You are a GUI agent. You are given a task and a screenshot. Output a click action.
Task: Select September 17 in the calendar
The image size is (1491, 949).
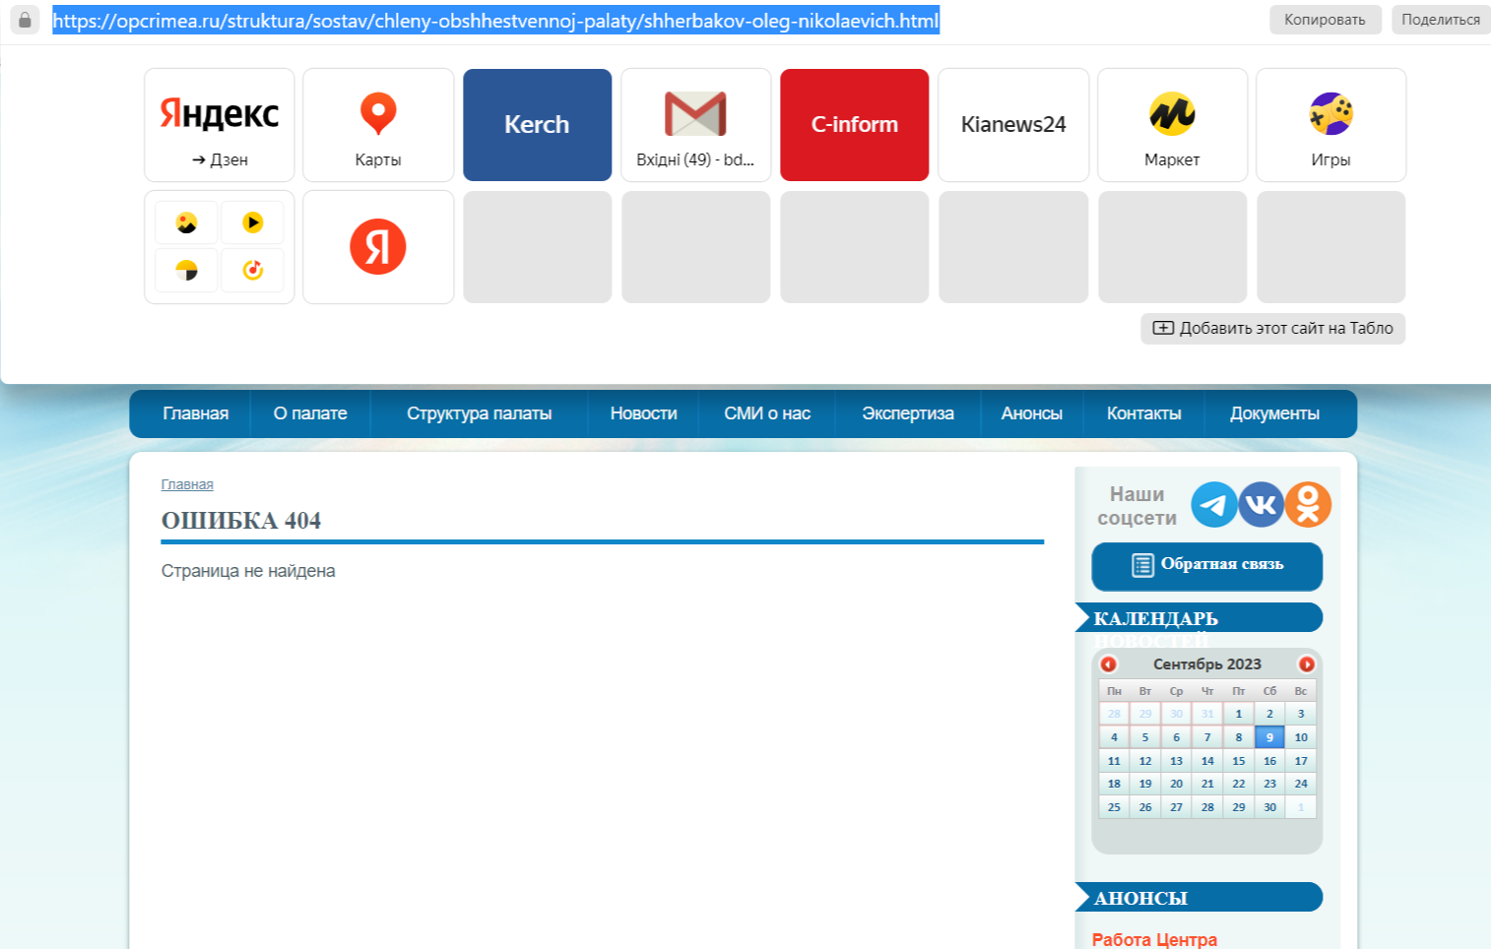(1301, 761)
